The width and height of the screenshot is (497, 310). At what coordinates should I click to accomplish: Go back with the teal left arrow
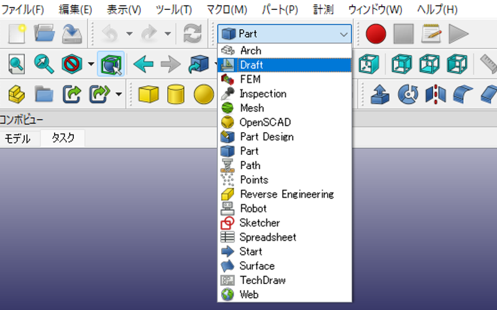click(144, 64)
